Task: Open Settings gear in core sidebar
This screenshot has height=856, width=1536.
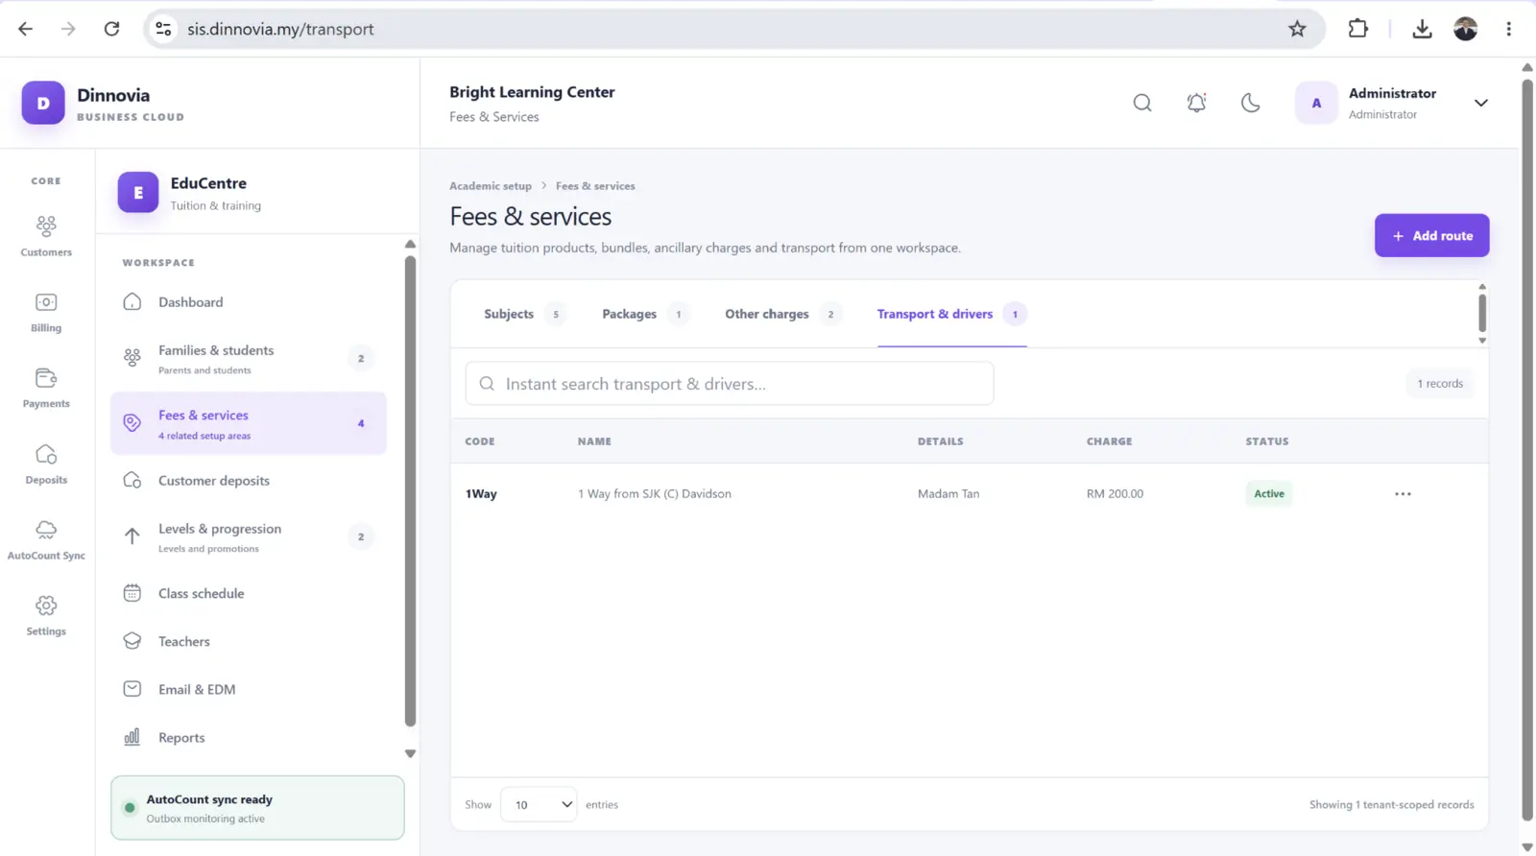Action: click(46, 615)
